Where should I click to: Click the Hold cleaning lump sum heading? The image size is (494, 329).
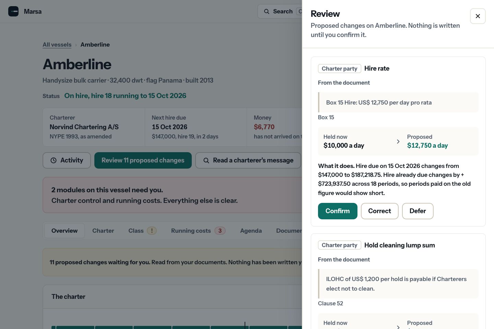[400, 245]
